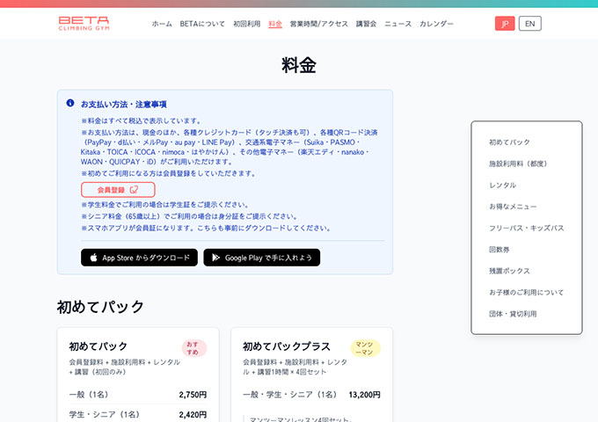This screenshot has width=598, height=422.
Task: Click the 13,200円 price
Action: [365, 395]
